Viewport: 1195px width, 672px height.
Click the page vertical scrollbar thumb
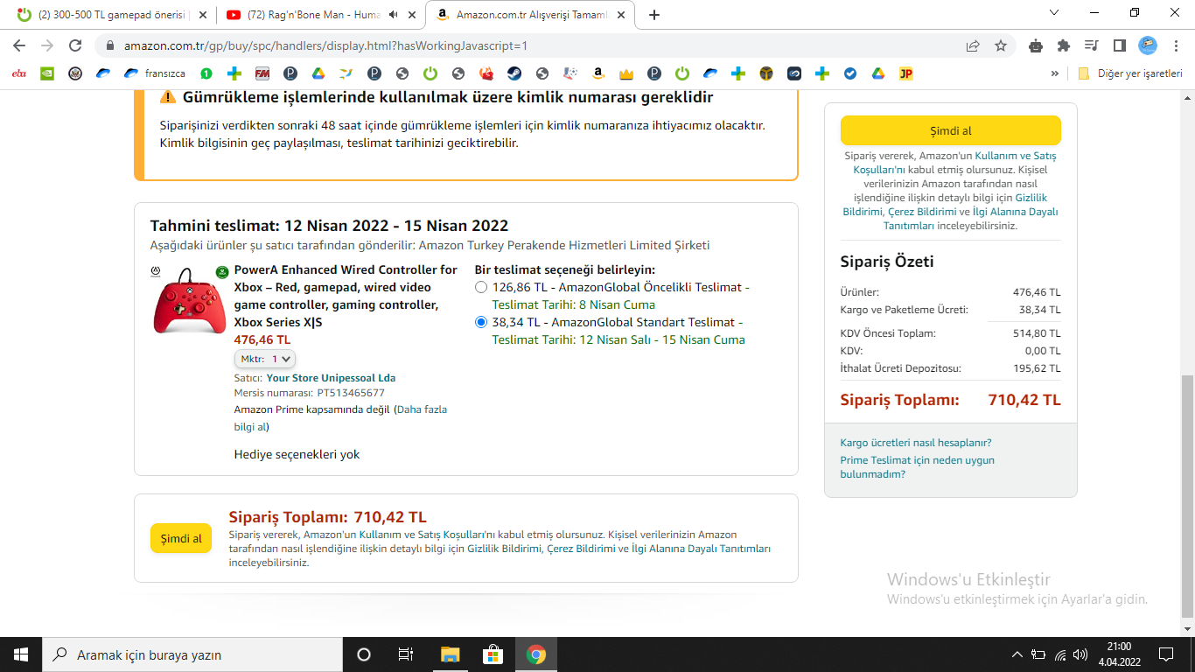1186,495
